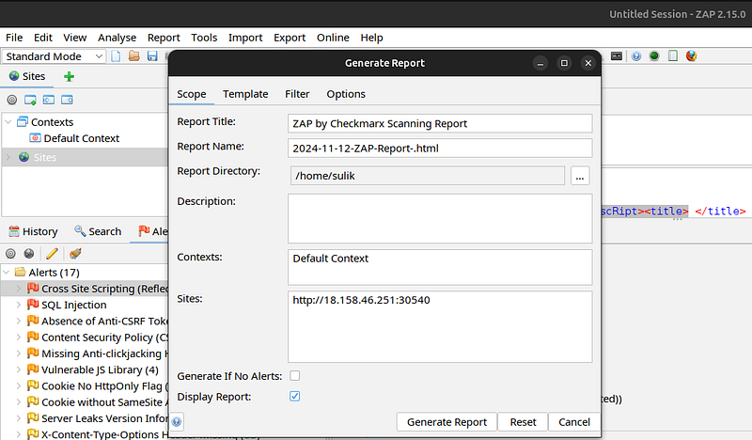
Task: Click the Alerts folder icon
Action: pos(20,272)
